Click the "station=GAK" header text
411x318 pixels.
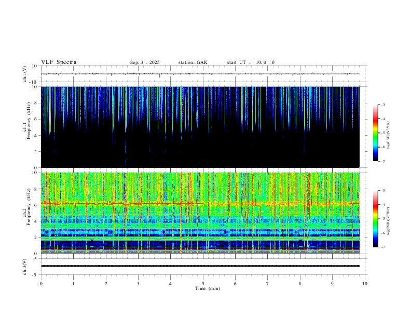click(x=193, y=62)
